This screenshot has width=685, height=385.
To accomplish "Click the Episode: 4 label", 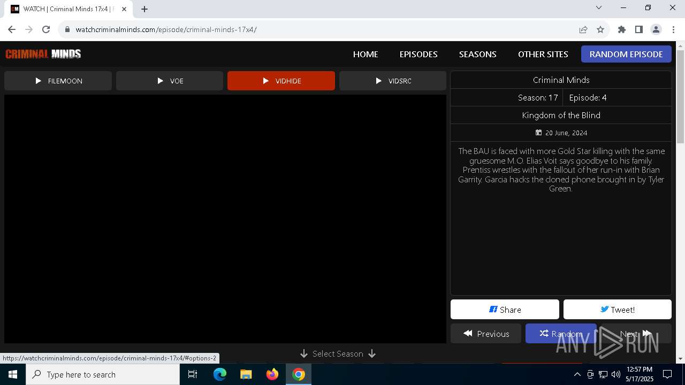I will click(x=588, y=97).
